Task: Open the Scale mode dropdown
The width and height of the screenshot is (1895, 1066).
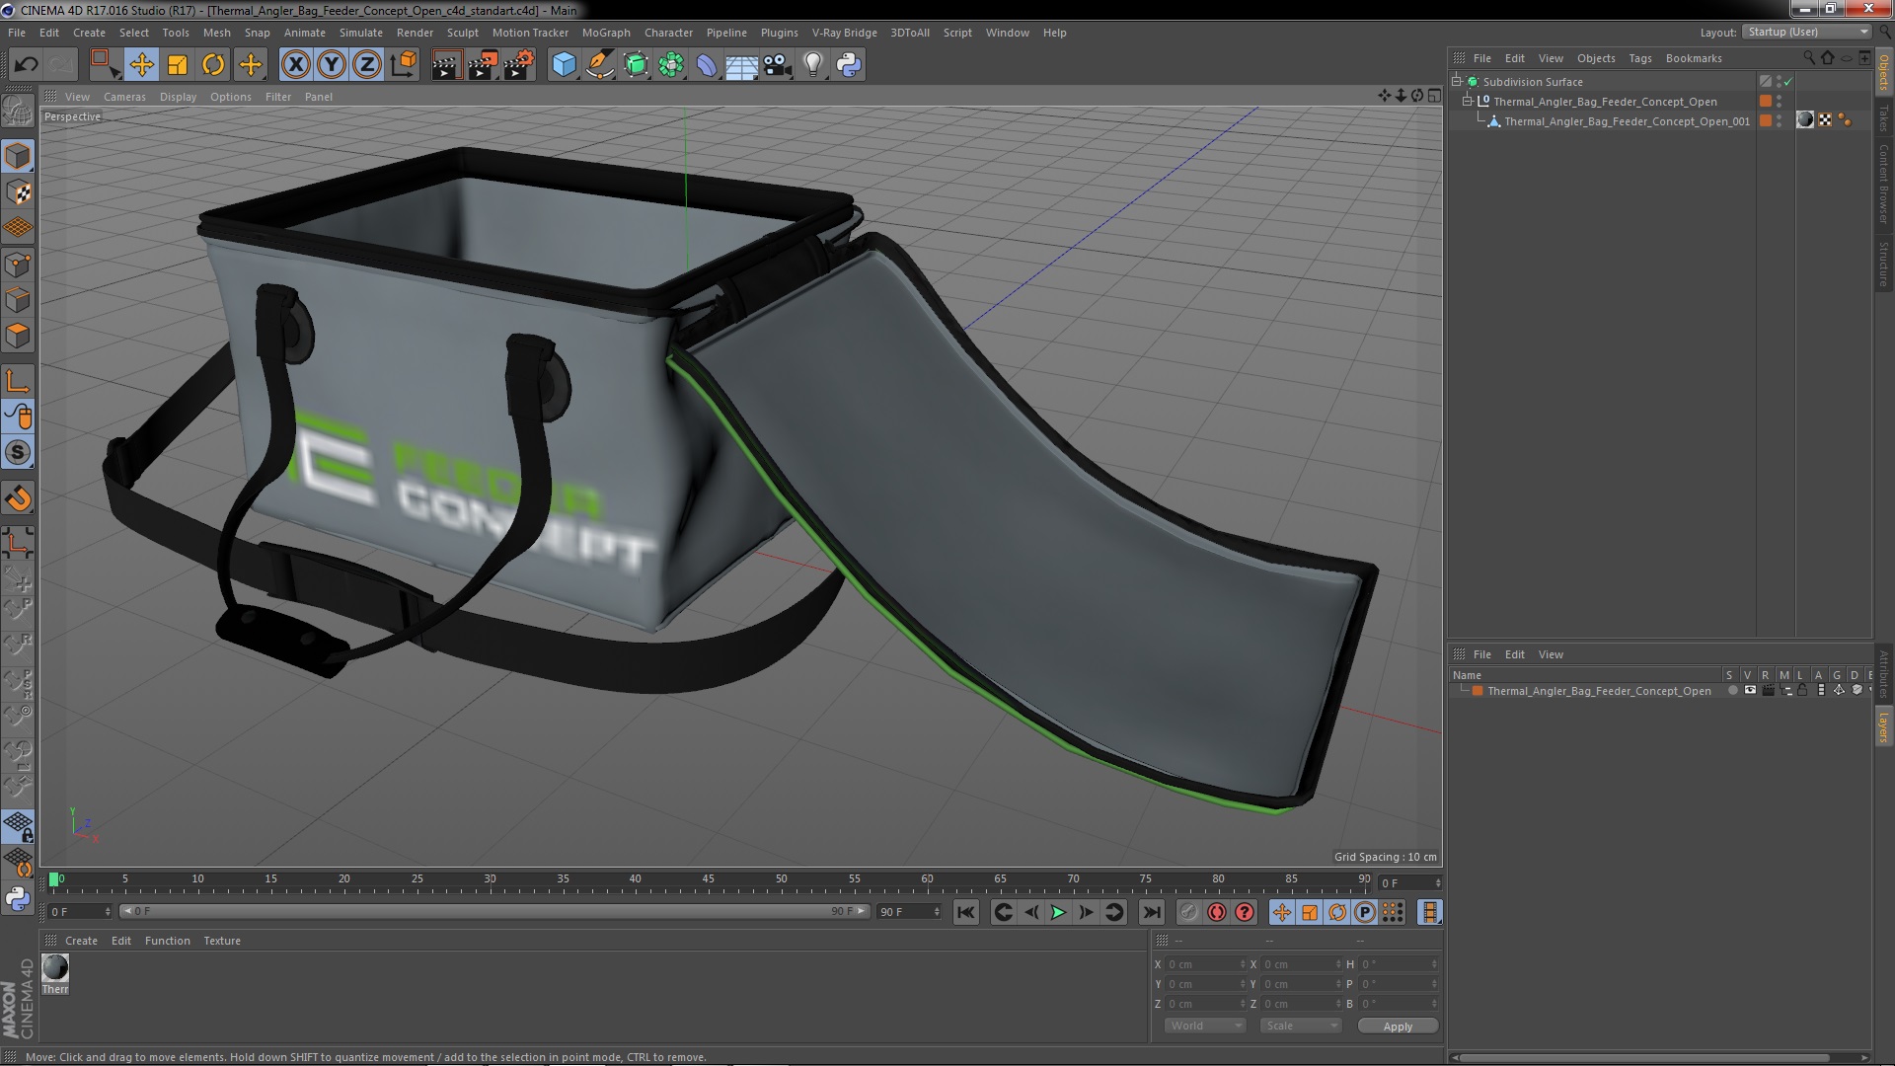Action: (x=1300, y=1026)
